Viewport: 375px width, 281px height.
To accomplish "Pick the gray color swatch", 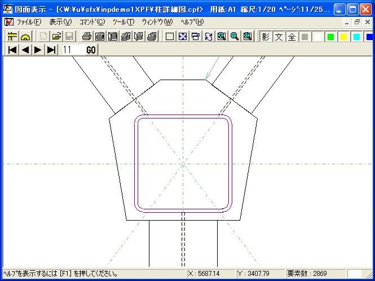I will [x=305, y=37].
